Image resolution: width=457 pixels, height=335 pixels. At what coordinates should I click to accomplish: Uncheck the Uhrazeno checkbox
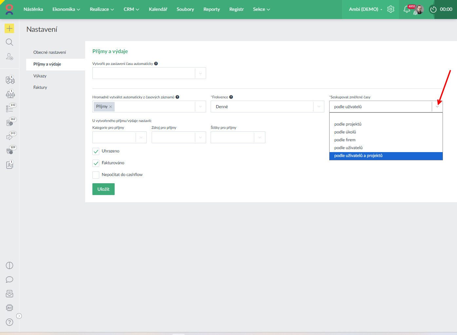pos(96,151)
